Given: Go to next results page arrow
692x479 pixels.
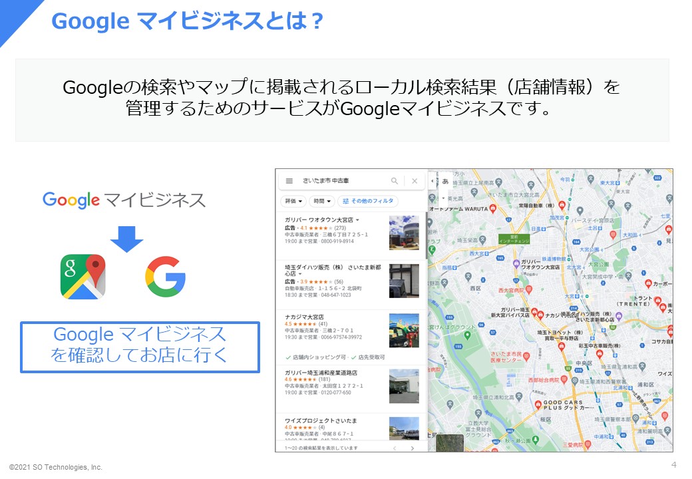Looking at the screenshot, I should click(x=412, y=448).
